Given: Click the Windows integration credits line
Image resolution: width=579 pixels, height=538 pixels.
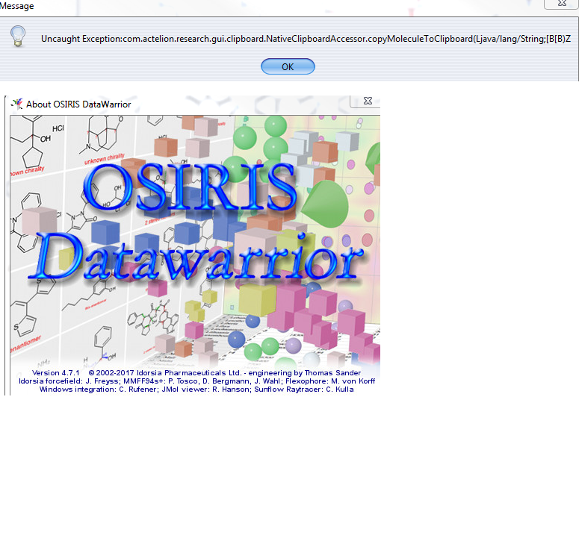Looking at the screenshot, I should pyautogui.click(x=196, y=390).
